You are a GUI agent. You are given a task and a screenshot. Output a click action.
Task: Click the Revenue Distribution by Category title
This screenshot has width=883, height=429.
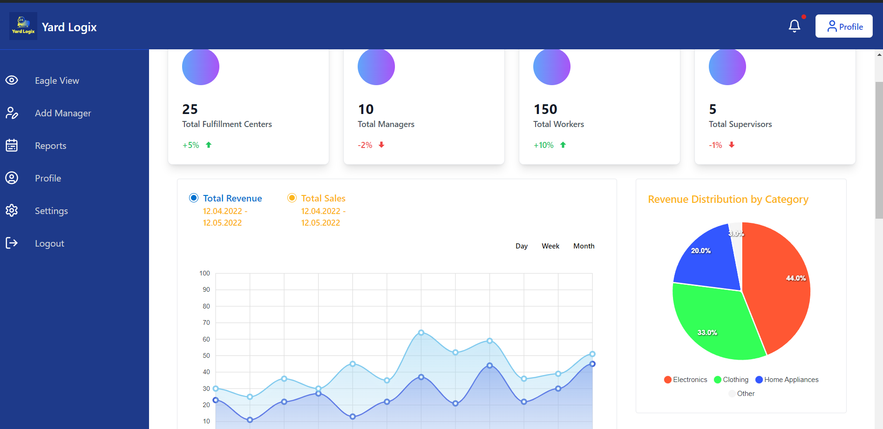tap(728, 199)
